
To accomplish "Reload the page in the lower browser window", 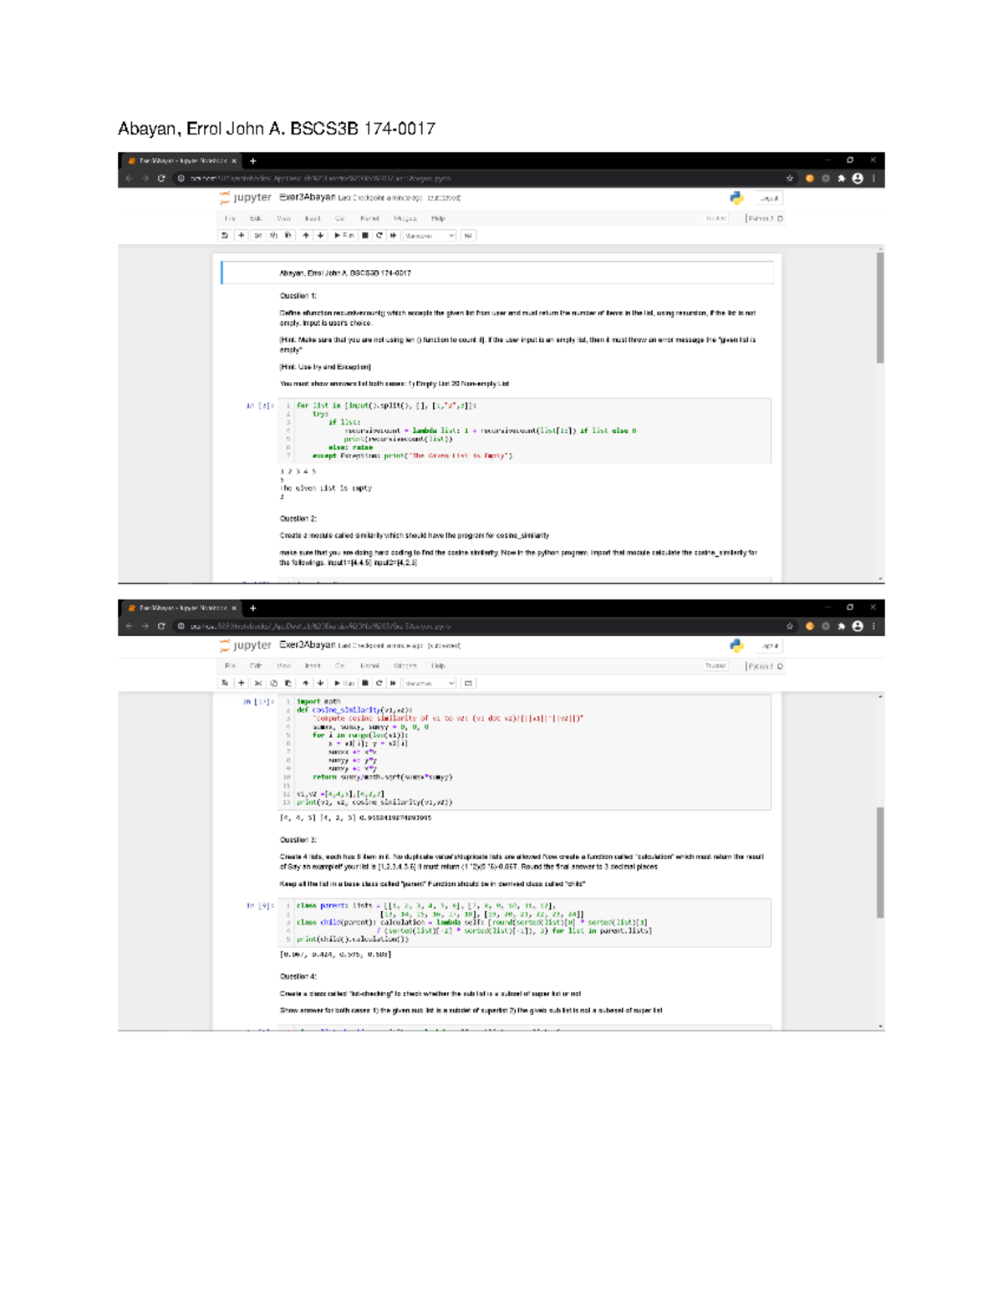I will [161, 626].
